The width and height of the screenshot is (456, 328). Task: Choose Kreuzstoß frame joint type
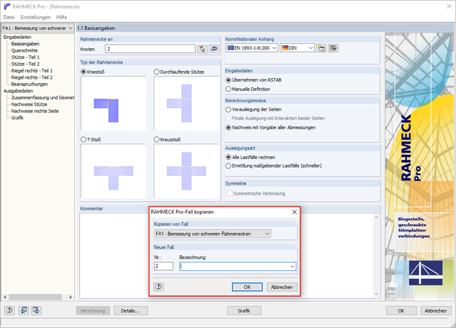pos(157,139)
